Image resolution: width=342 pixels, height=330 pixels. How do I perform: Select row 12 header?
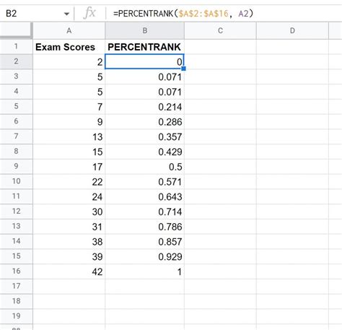[16, 212]
